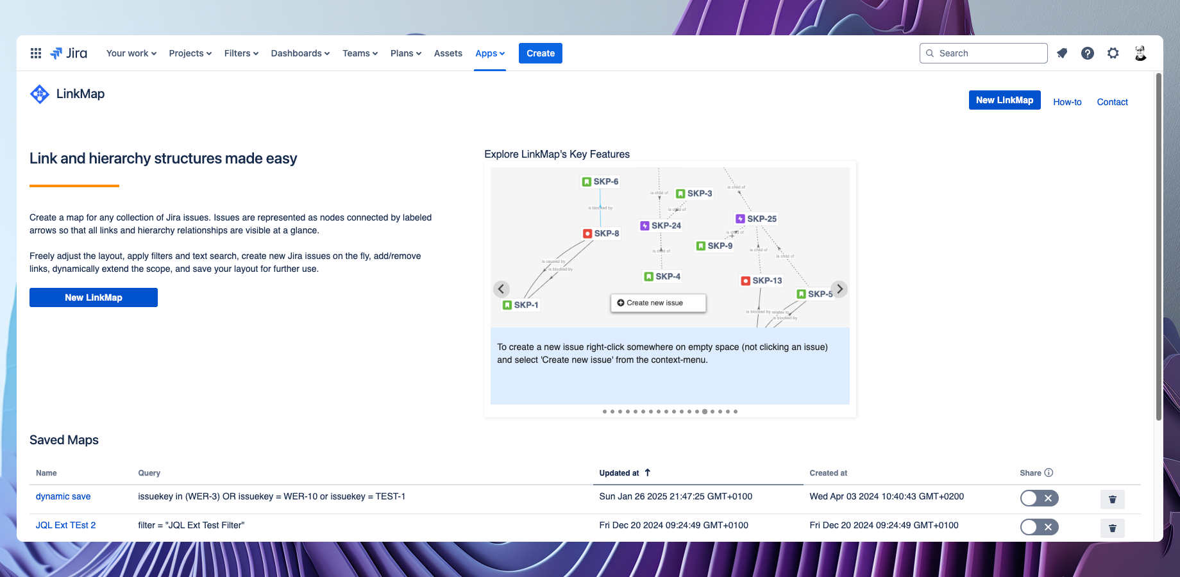Expand the Projects dropdown
The width and height of the screenshot is (1180, 577).
(190, 53)
